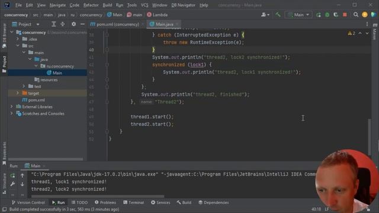Open the Maven side tool window
Viewport: 379px width, 213px height.
tap(375, 31)
